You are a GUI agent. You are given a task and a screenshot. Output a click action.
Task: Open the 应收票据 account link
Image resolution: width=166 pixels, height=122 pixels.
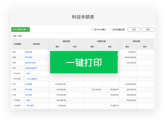coord(29,84)
